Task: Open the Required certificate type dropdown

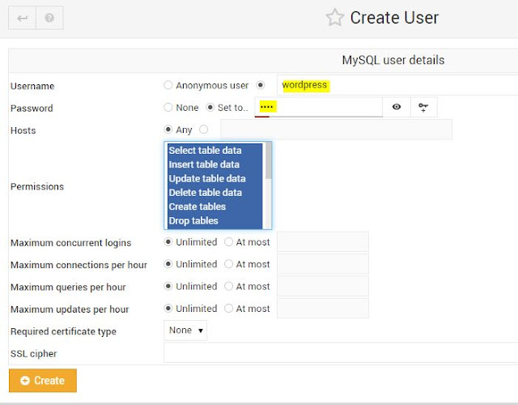Action: [x=185, y=330]
